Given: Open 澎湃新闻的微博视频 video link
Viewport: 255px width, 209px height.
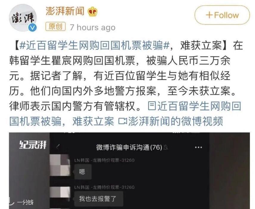Looking at the screenshot, I should coord(176,121).
